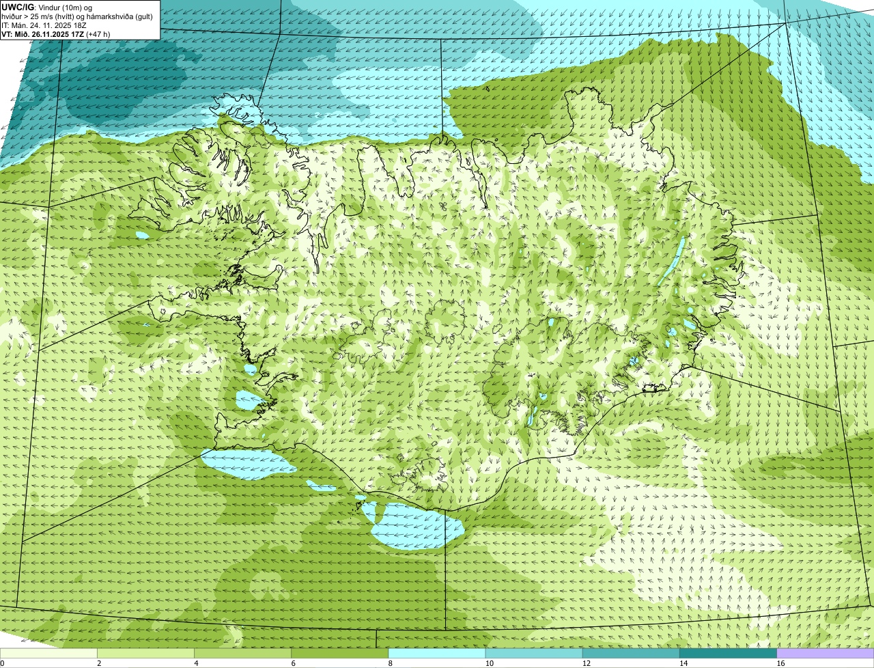Pick the 4–6 m/s green legend swatch
The width and height of the screenshot is (874, 668).
coord(243,654)
